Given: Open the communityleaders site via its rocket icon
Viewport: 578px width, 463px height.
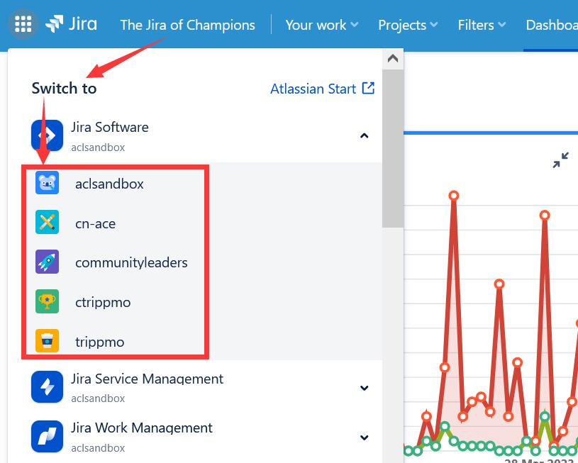Looking at the screenshot, I should 47,262.
